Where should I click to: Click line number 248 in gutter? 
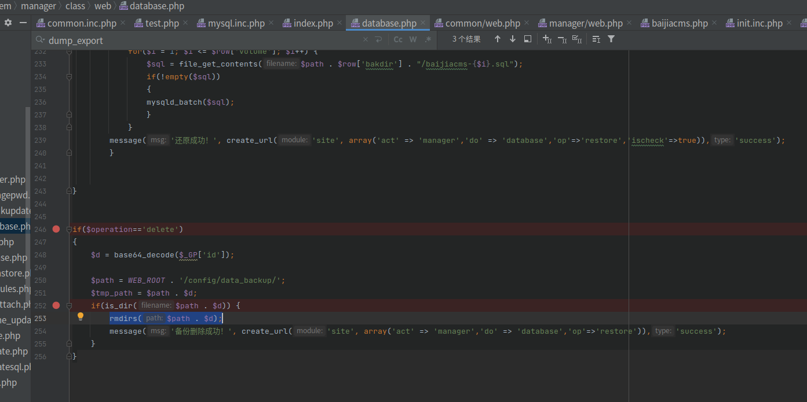point(40,255)
